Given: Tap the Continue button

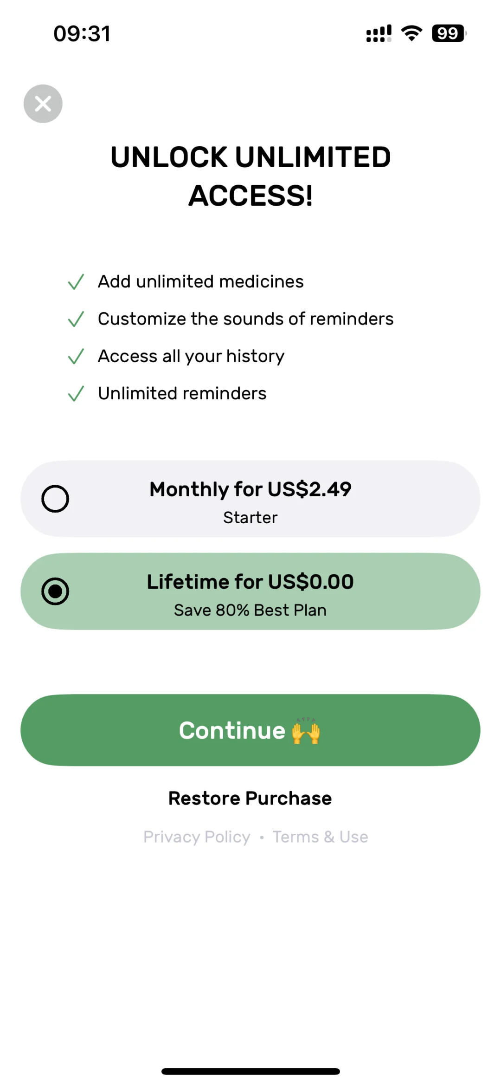Looking at the screenshot, I should coord(250,730).
